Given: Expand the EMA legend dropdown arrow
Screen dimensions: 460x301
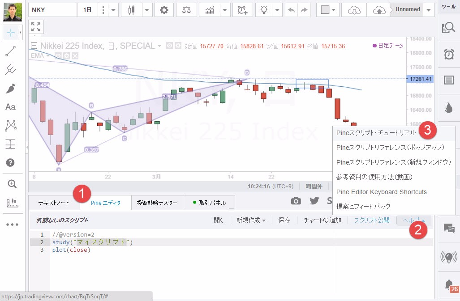Looking at the screenshot, I should (47, 55).
